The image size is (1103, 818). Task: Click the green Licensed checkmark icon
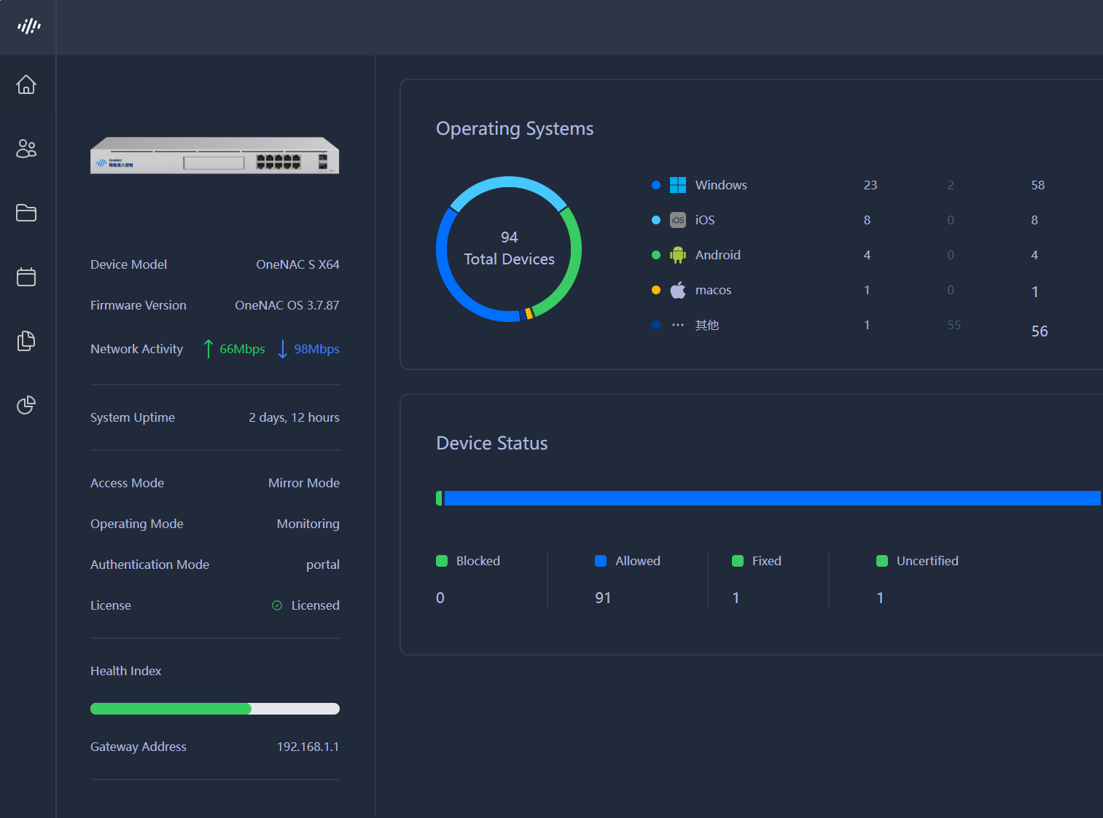click(277, 605)
